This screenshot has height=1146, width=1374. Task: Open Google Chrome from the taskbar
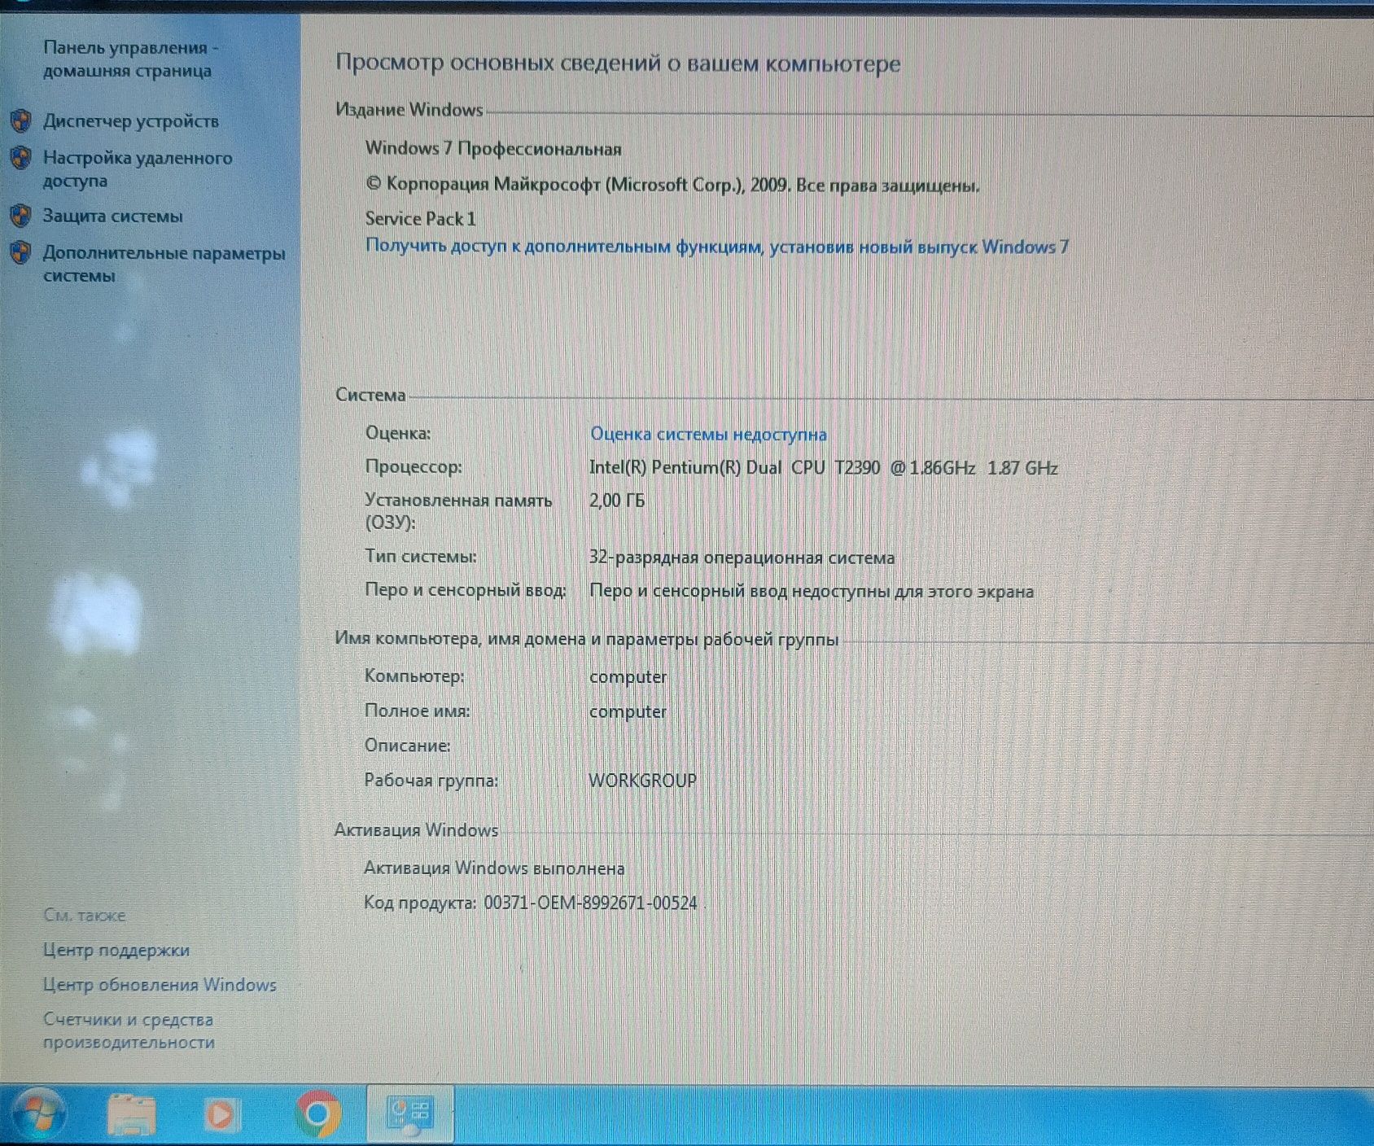point(317,1113)
